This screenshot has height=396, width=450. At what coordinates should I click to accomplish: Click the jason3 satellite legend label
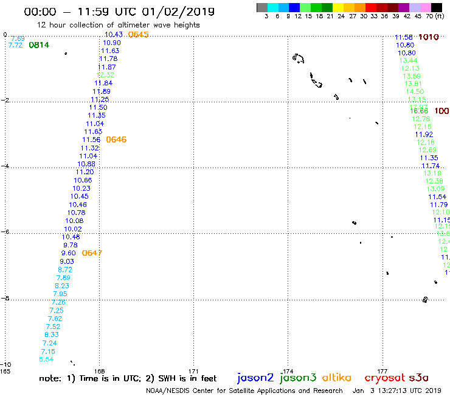[298, 378]
